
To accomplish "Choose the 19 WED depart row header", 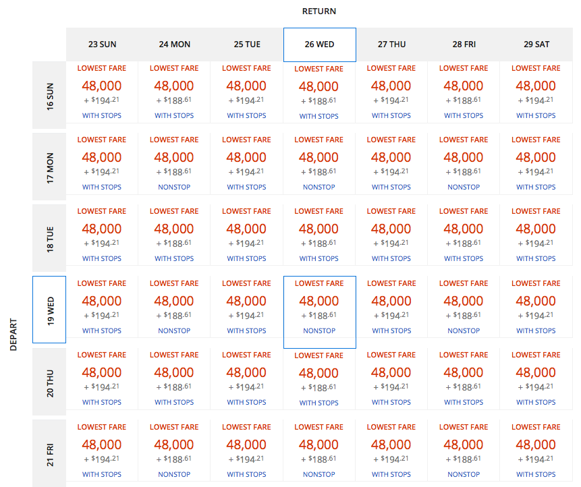I will 49,310.
